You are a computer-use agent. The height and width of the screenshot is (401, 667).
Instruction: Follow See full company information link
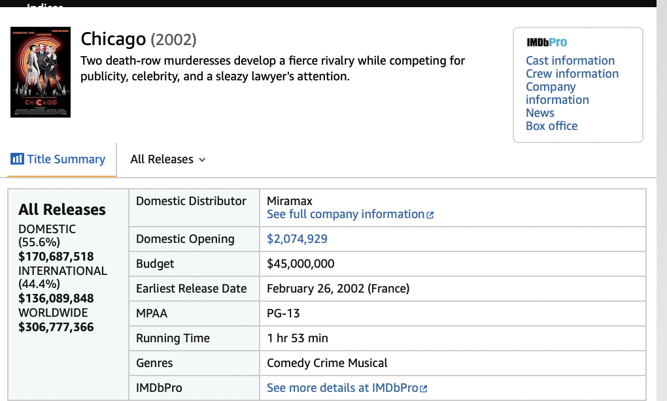pos(345,214)
